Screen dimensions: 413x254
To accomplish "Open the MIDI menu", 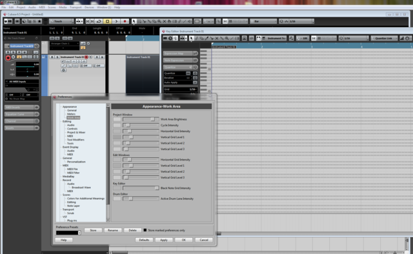I will pos(42,7).
